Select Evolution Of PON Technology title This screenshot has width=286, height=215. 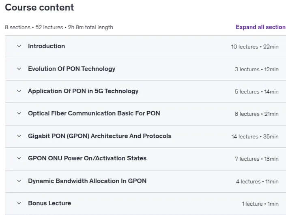point(71,69)
